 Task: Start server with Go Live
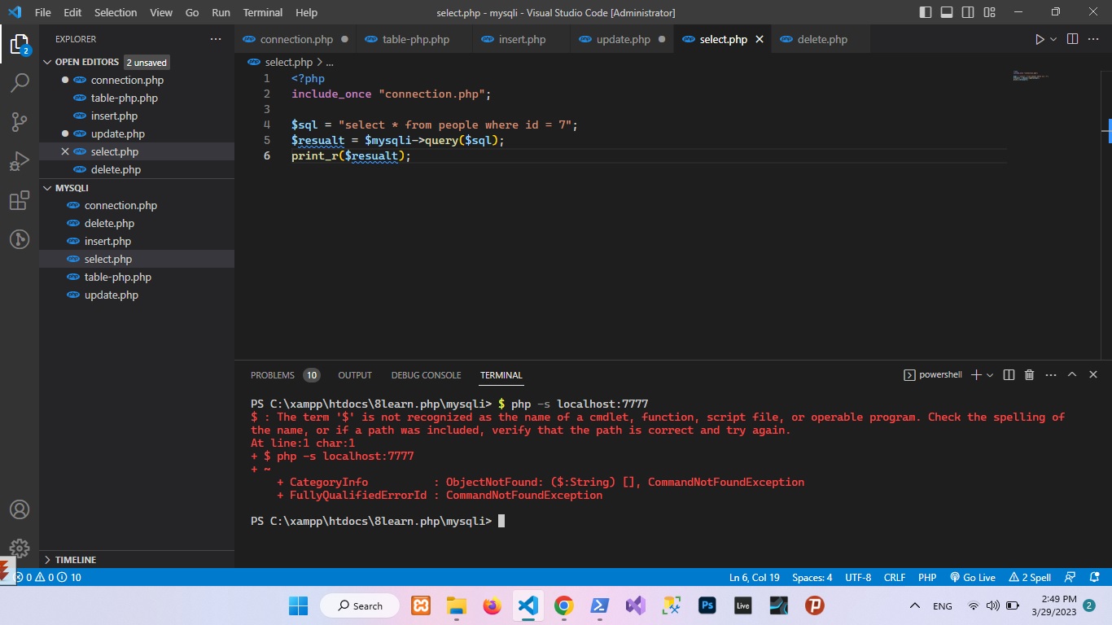[x=973, y=577]
